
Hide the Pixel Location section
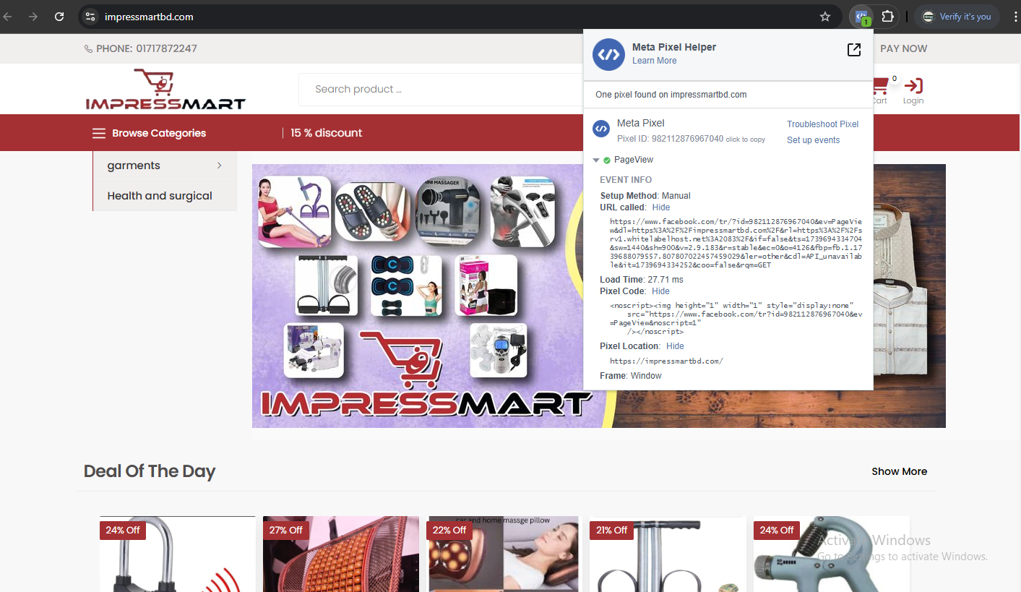pyautogui.click(x=674, y=346)
